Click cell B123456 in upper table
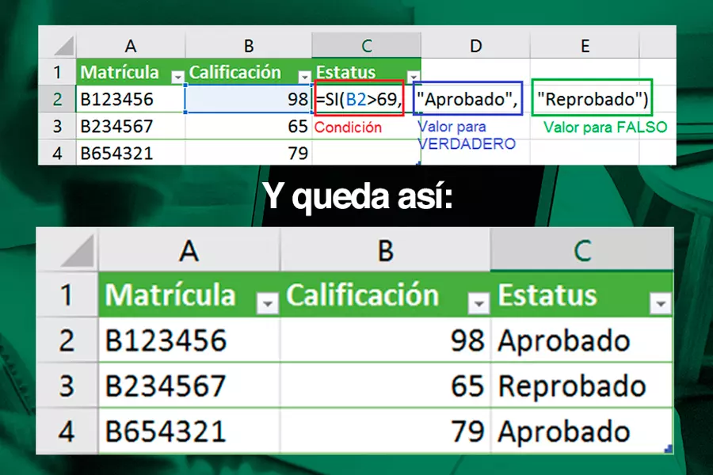This screenshot has width=713, height=475. pos(131,99)
